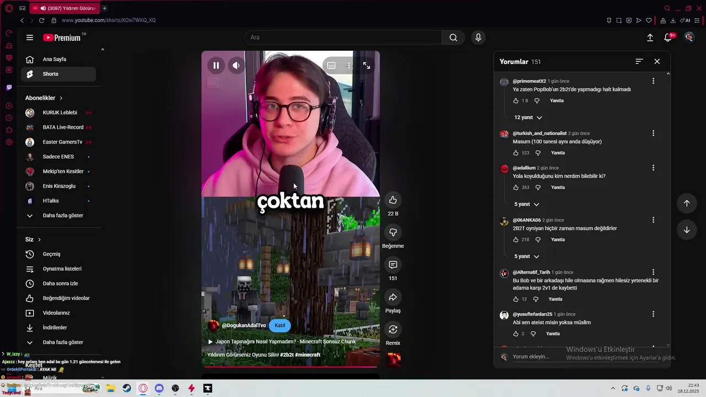Expand 5 yanıt replies under @adallium
Image resolution: width=706 pixels, height=397 pixels.
[527, 204]
